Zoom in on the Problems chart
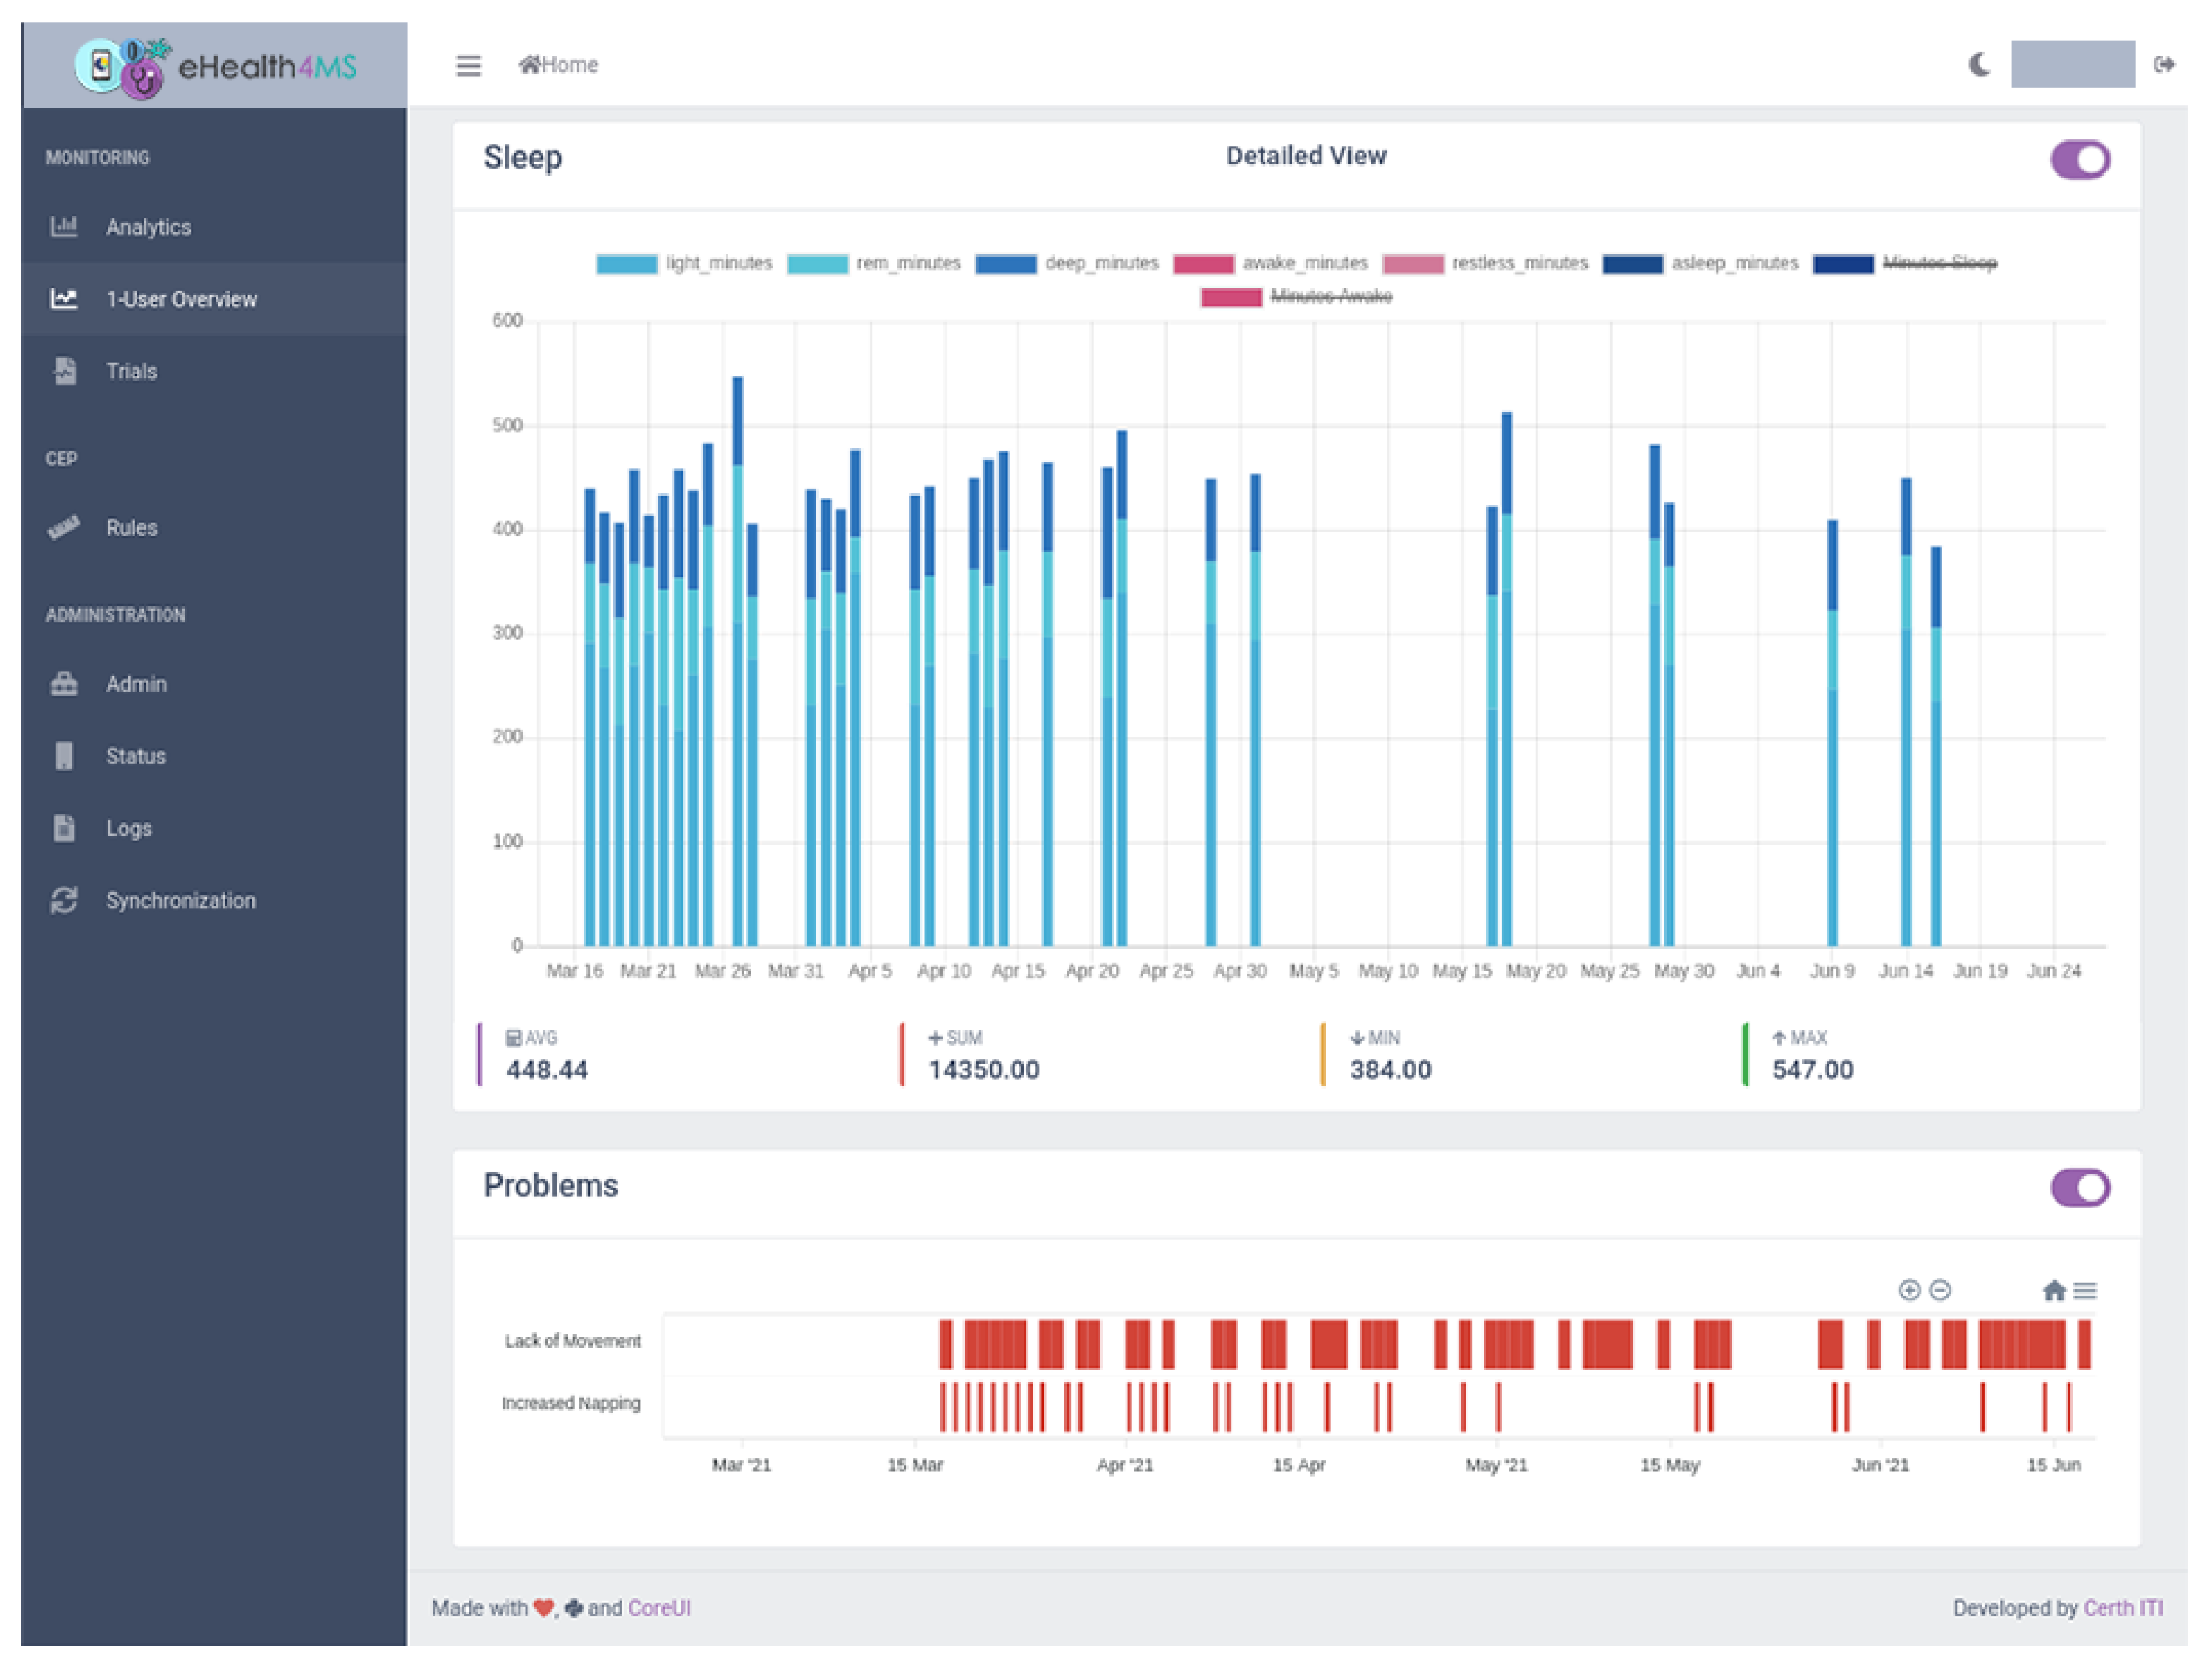The image size is (2212, 1664). (1909, 1290)
